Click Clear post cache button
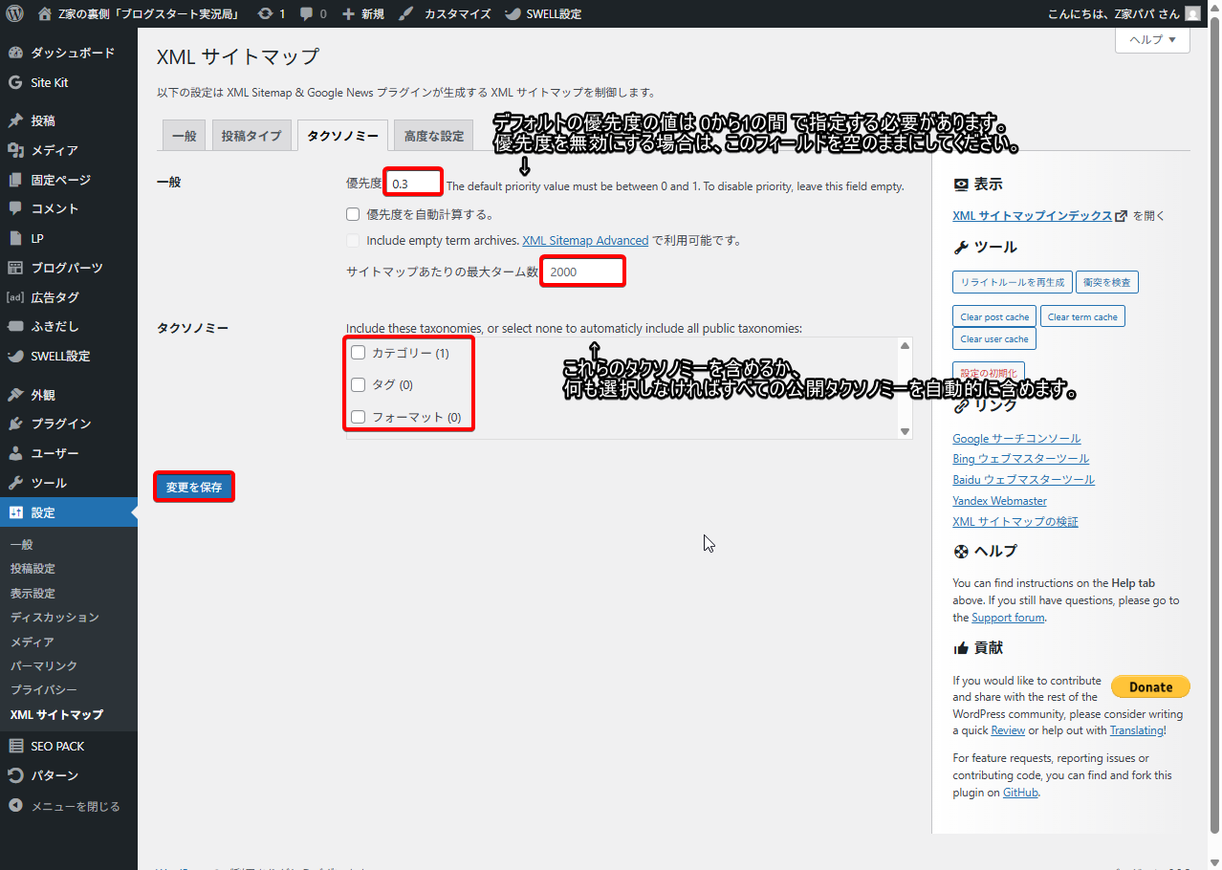1222x870 pixels. (x=994, y=316)
